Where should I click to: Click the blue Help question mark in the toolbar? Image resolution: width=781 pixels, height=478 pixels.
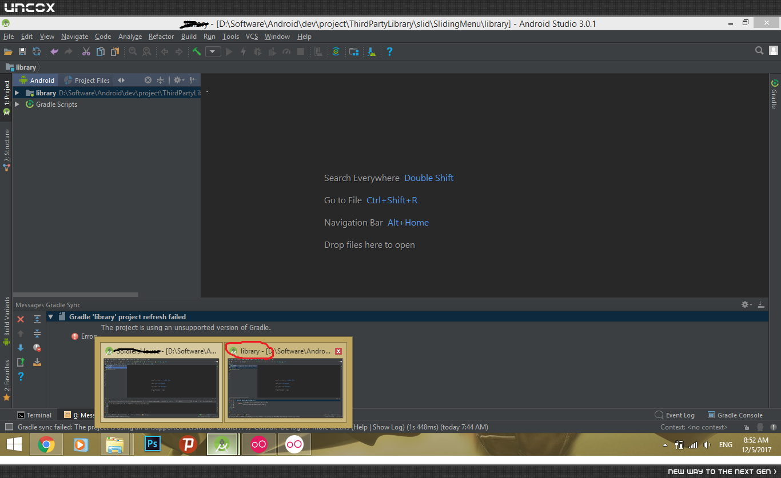(389, 51)
